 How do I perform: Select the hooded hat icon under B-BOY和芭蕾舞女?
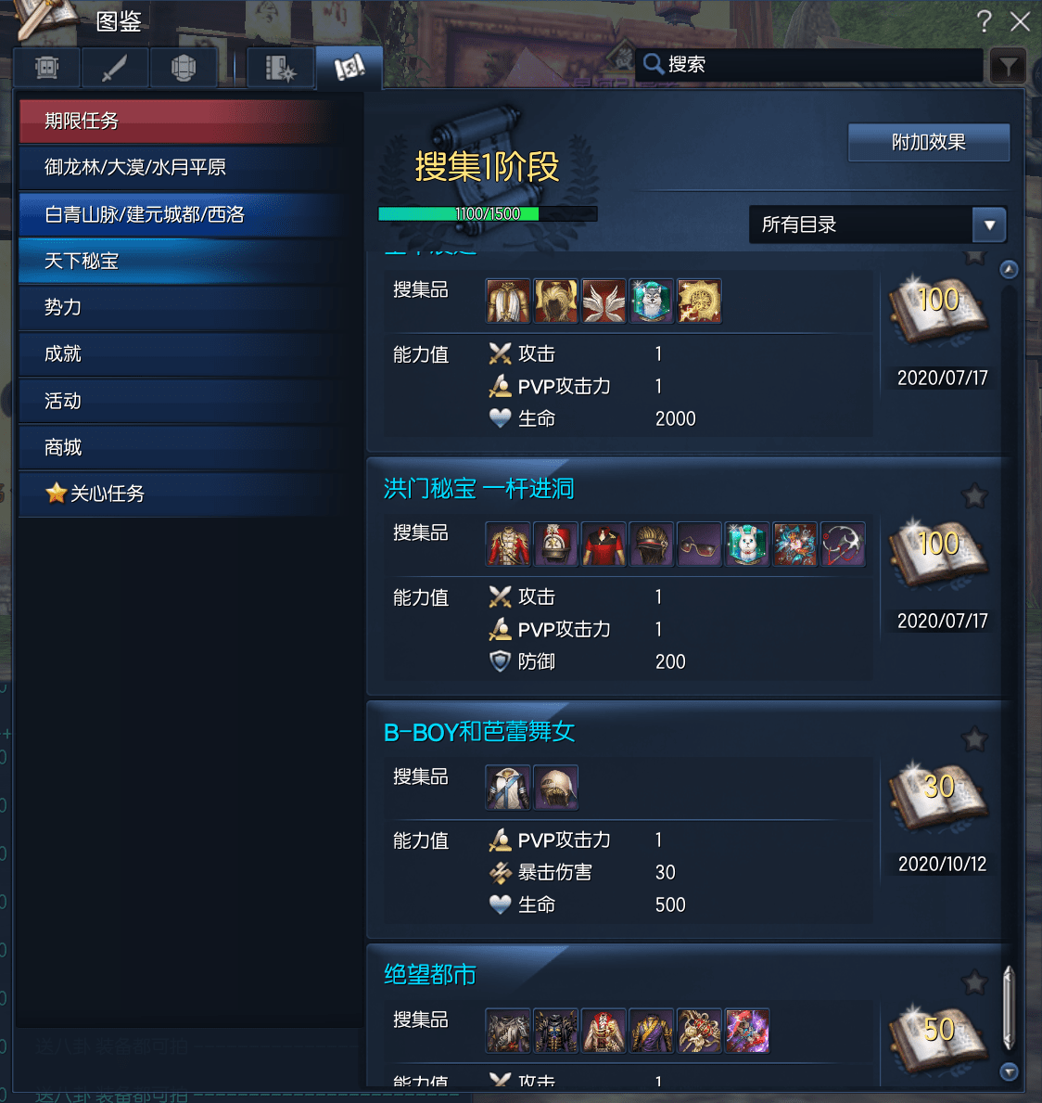555,788
